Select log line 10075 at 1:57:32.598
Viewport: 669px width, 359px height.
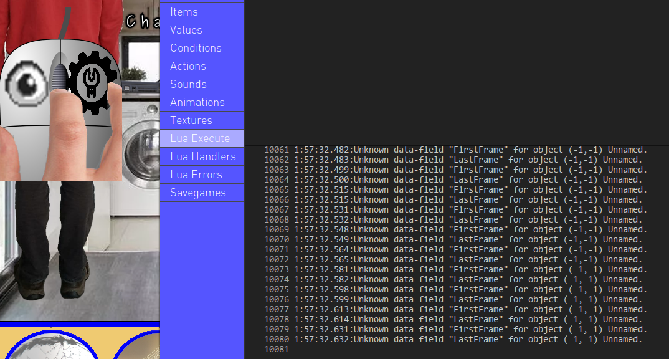456,289
